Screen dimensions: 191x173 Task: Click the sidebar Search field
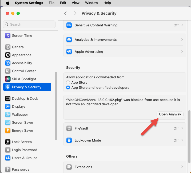pyautogui.click(x=29, y=24)
